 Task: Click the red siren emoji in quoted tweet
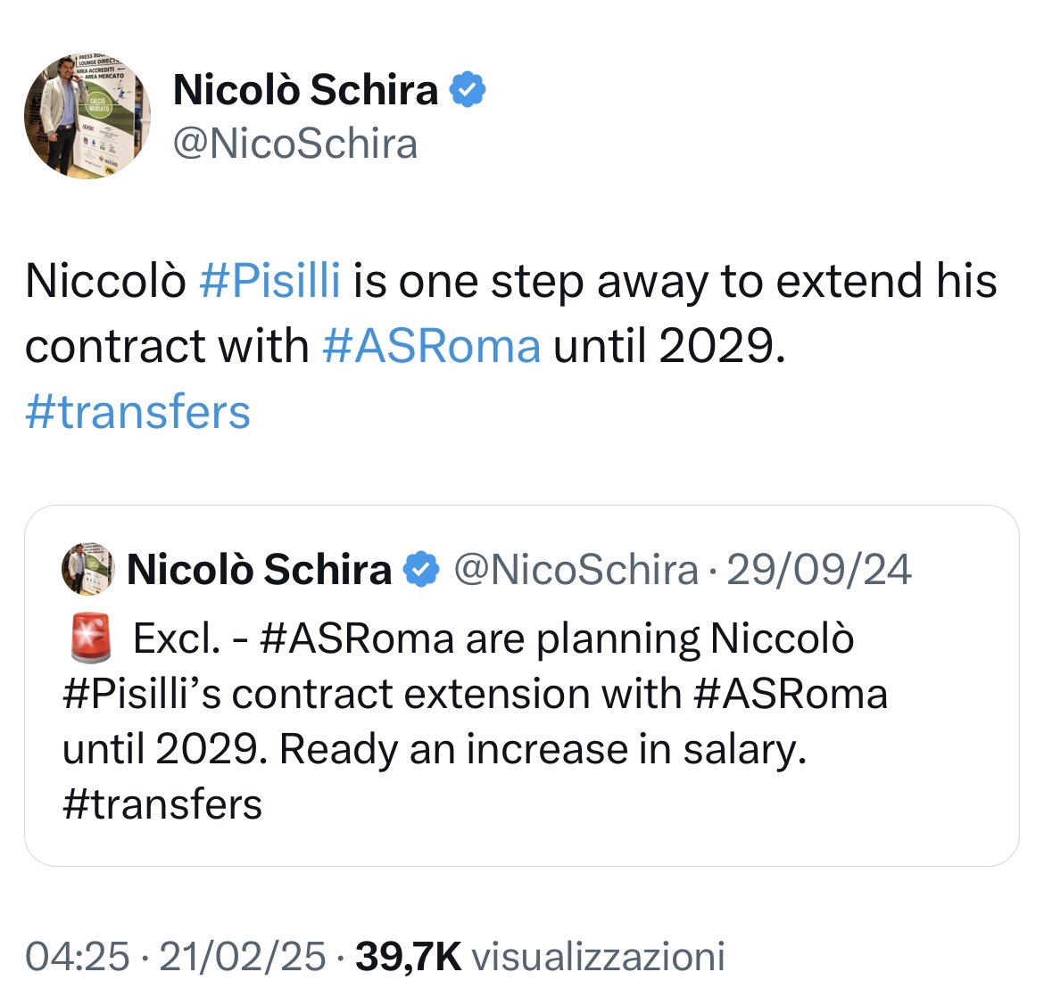pyautogui.click(x=90, y=638)
